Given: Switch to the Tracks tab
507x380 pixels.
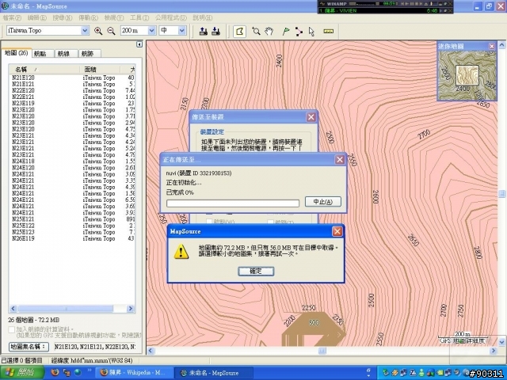Looking at the screenshot, I should click(88, 54).
